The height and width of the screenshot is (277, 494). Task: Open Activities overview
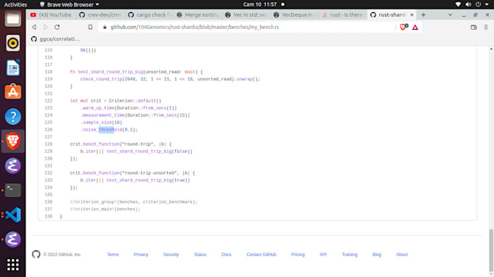point(15,4)
